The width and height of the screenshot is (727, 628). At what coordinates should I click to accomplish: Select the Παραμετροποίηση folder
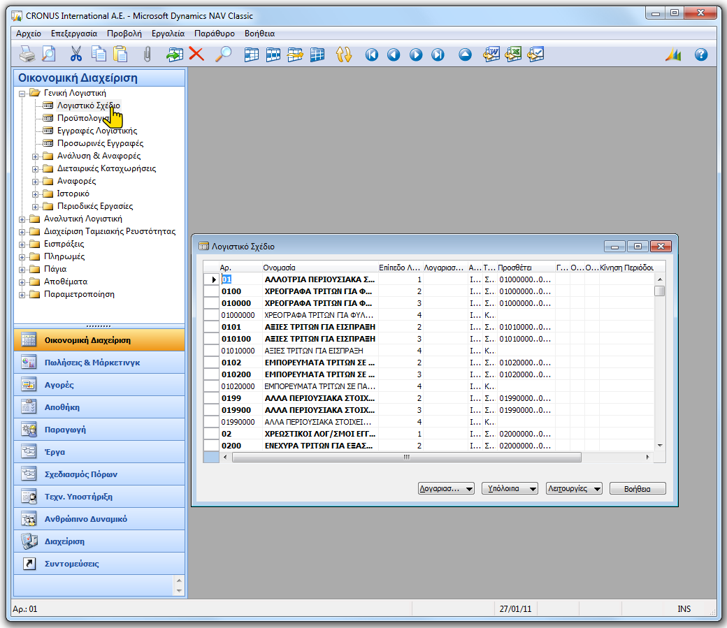79,294
